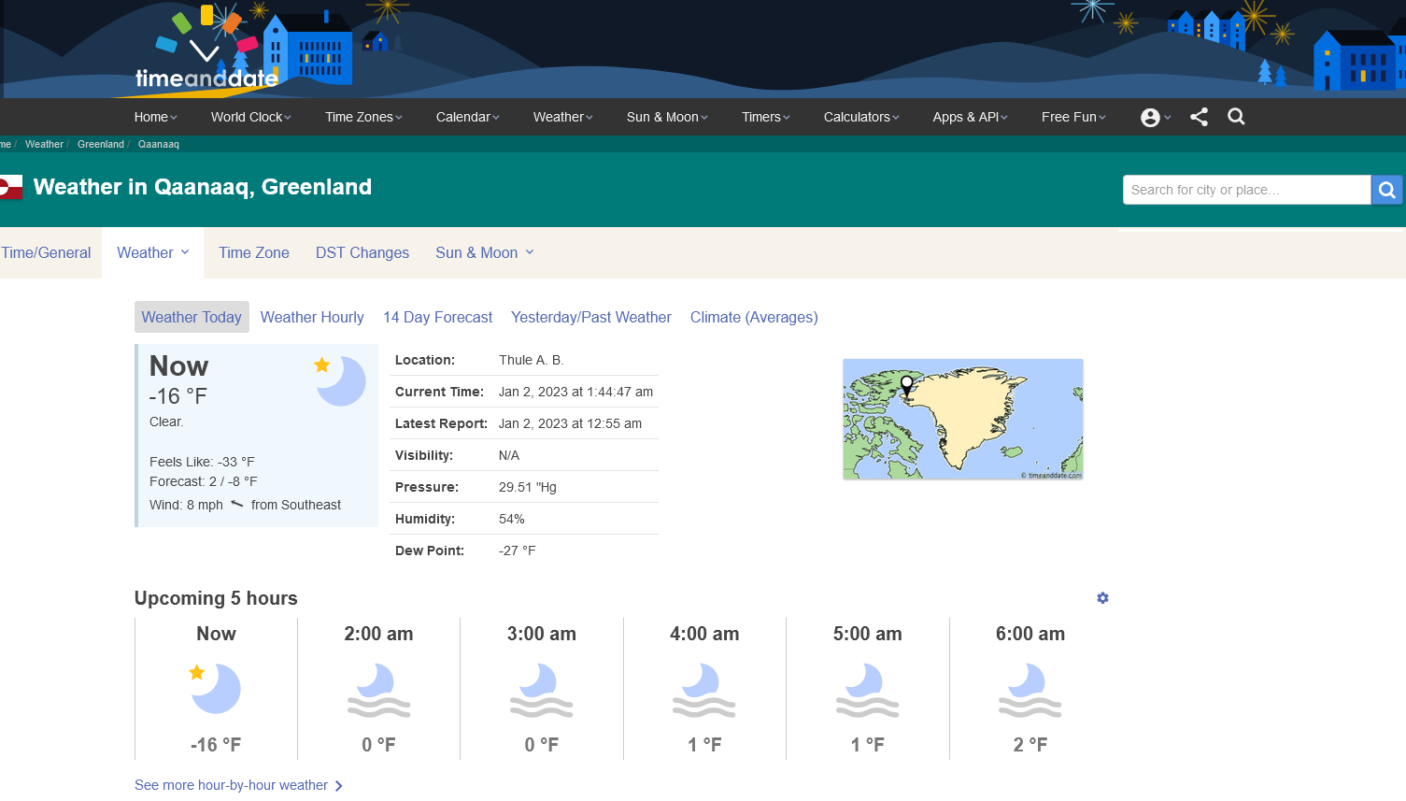Viewport: 1406px width, 801px height.
Task: Click the Visibility value 'N/A'
Action: 509,455
